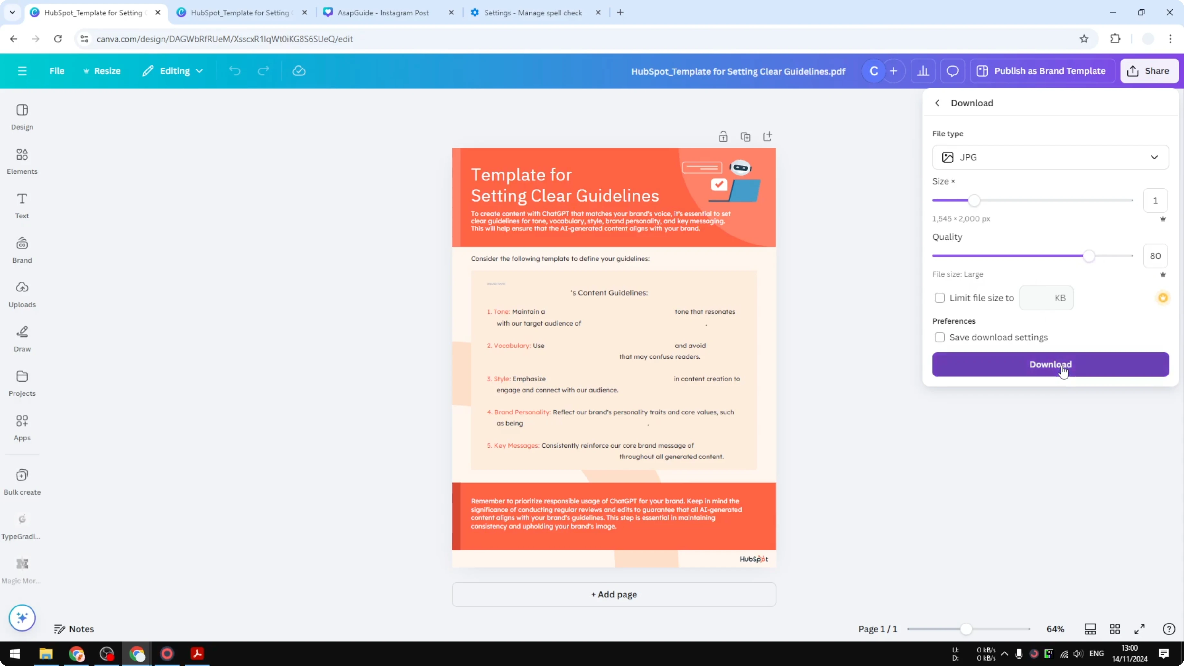Open the Elements panel in the sidebar

tap(22, 161)
